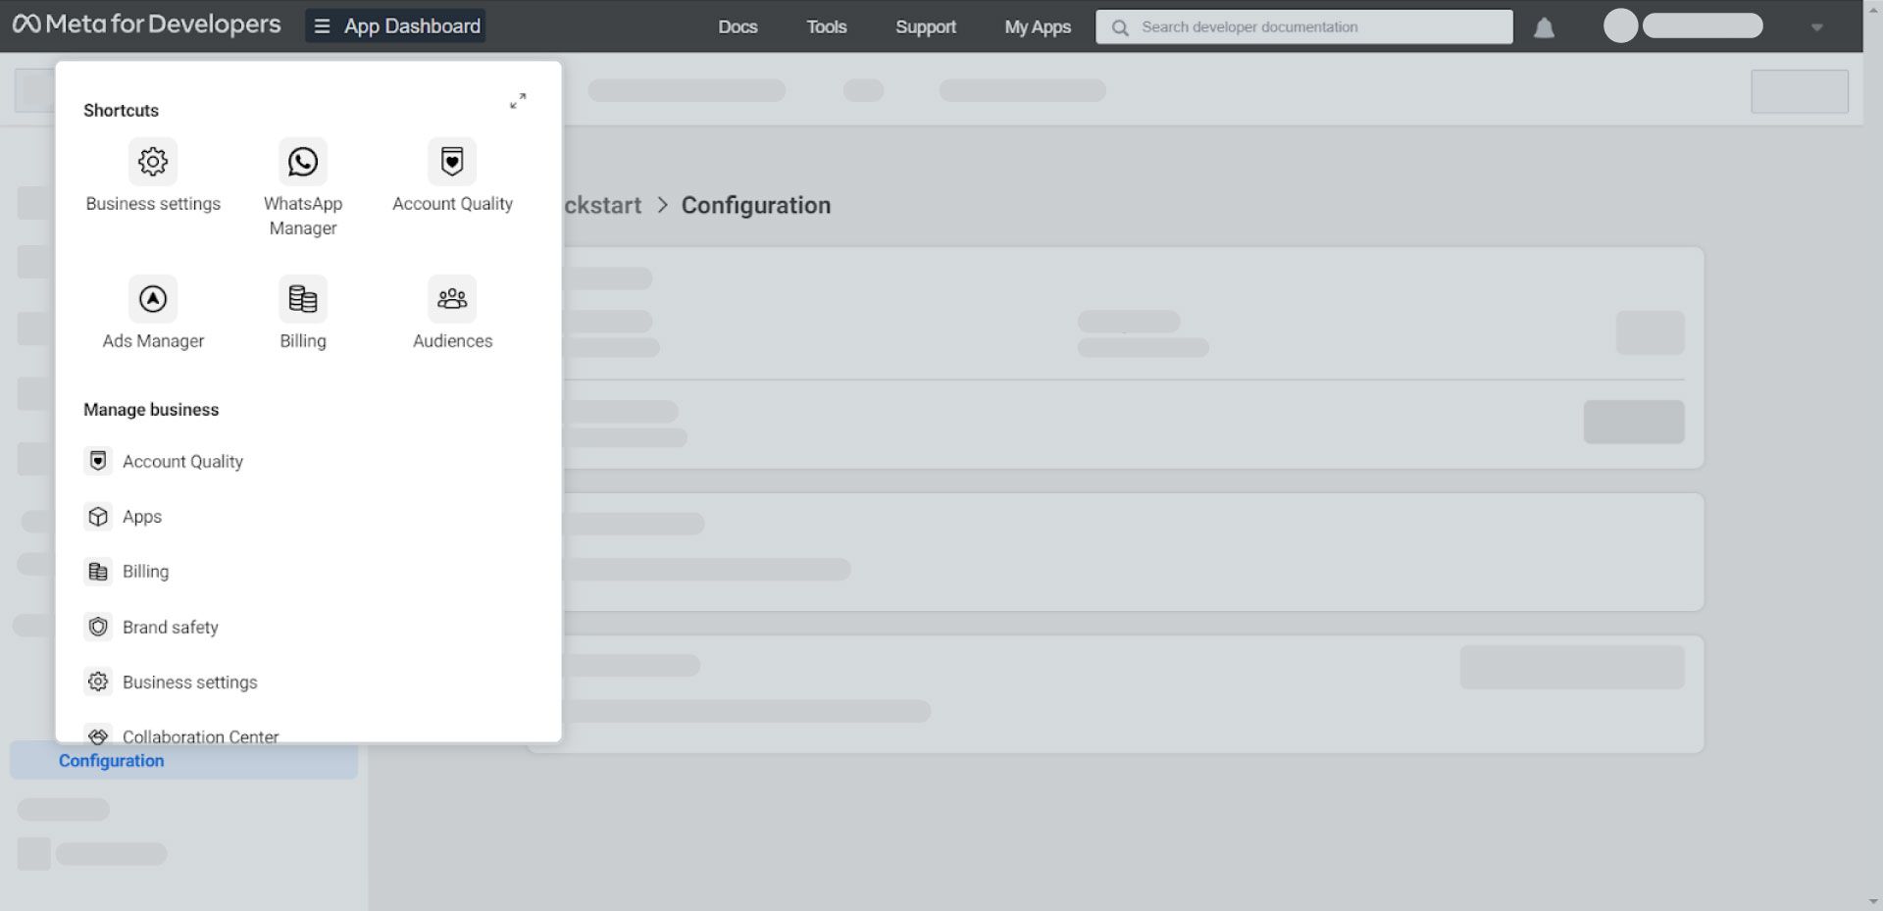The image size is (1883, 911).
Task: Open the Support menu
Action: point(926,26)
